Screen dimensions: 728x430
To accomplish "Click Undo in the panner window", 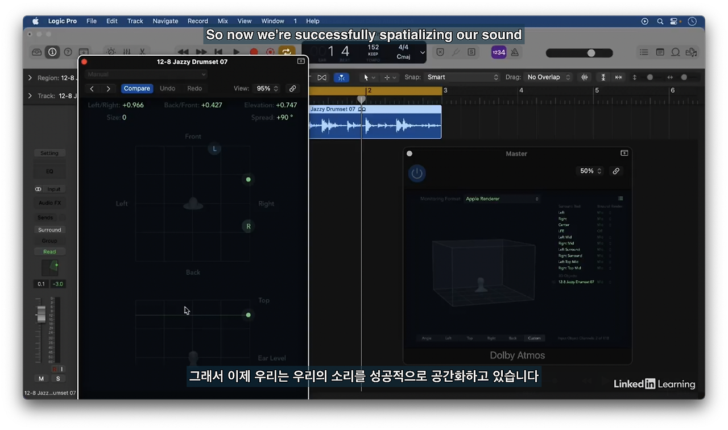I will 168,89.
